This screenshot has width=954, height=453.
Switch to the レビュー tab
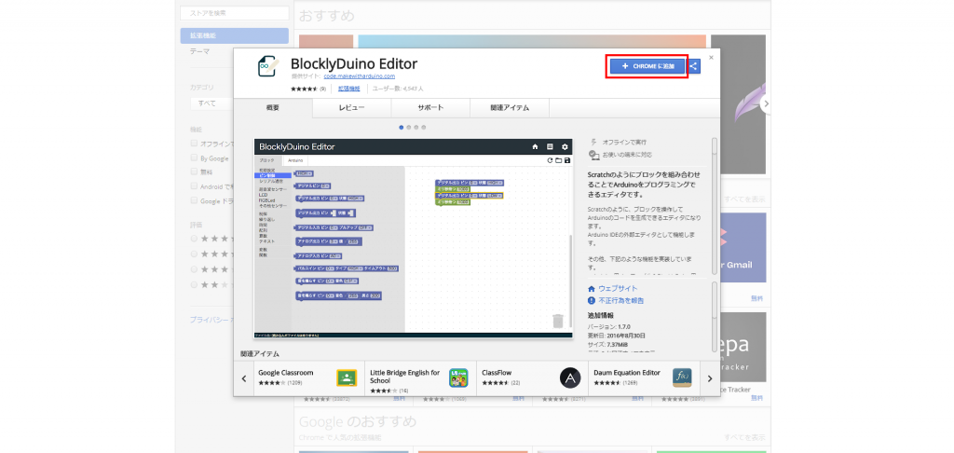[351, 108]
